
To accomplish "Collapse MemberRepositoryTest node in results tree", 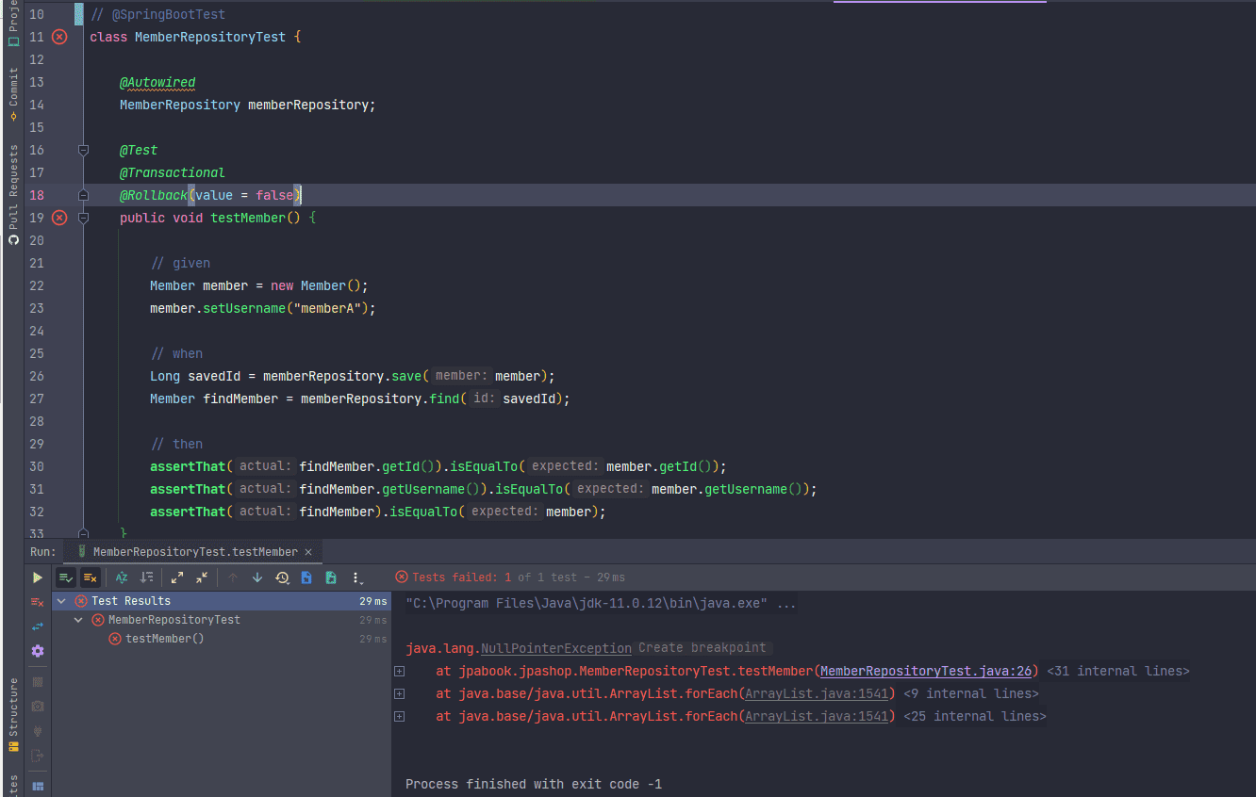I will click(x=78, y=620).
